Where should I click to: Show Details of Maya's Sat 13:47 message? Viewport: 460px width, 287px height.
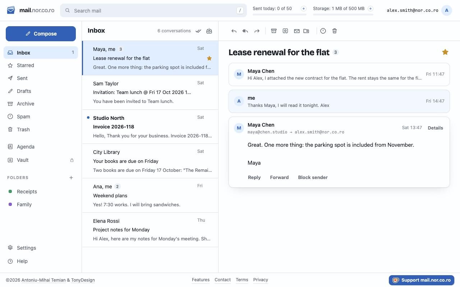pos(435,128)
